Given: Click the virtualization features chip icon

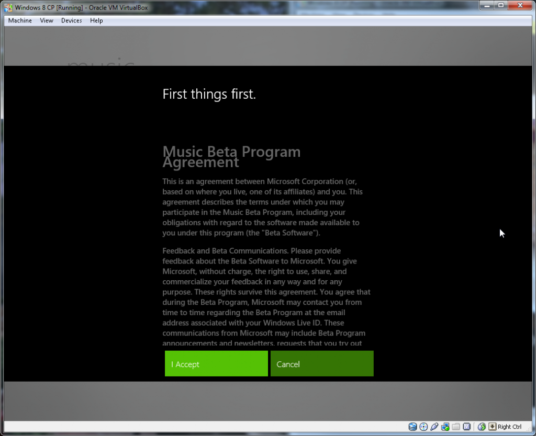Looking at the screenshot, I should pos(467,427).
